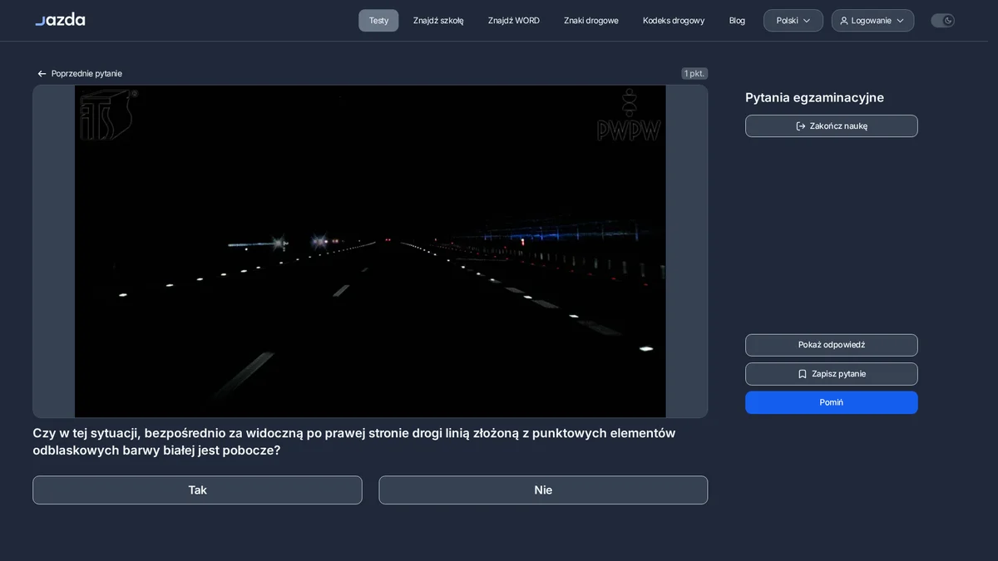Expand the Logowanie dropdown

pos(872,21)
